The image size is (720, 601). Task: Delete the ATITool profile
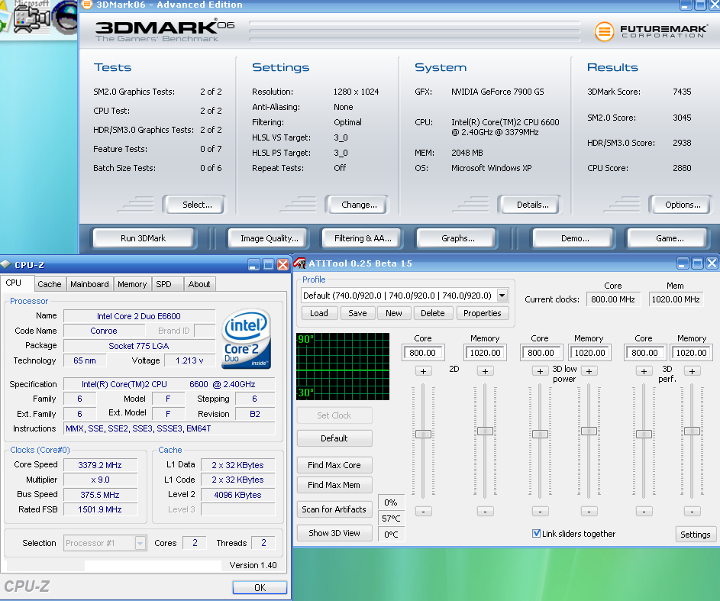click(433, 313)
